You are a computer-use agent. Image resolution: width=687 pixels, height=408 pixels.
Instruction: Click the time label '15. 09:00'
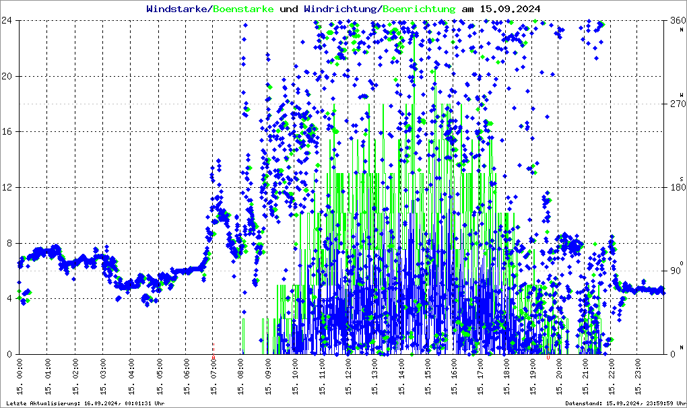[x=267, y=376]
